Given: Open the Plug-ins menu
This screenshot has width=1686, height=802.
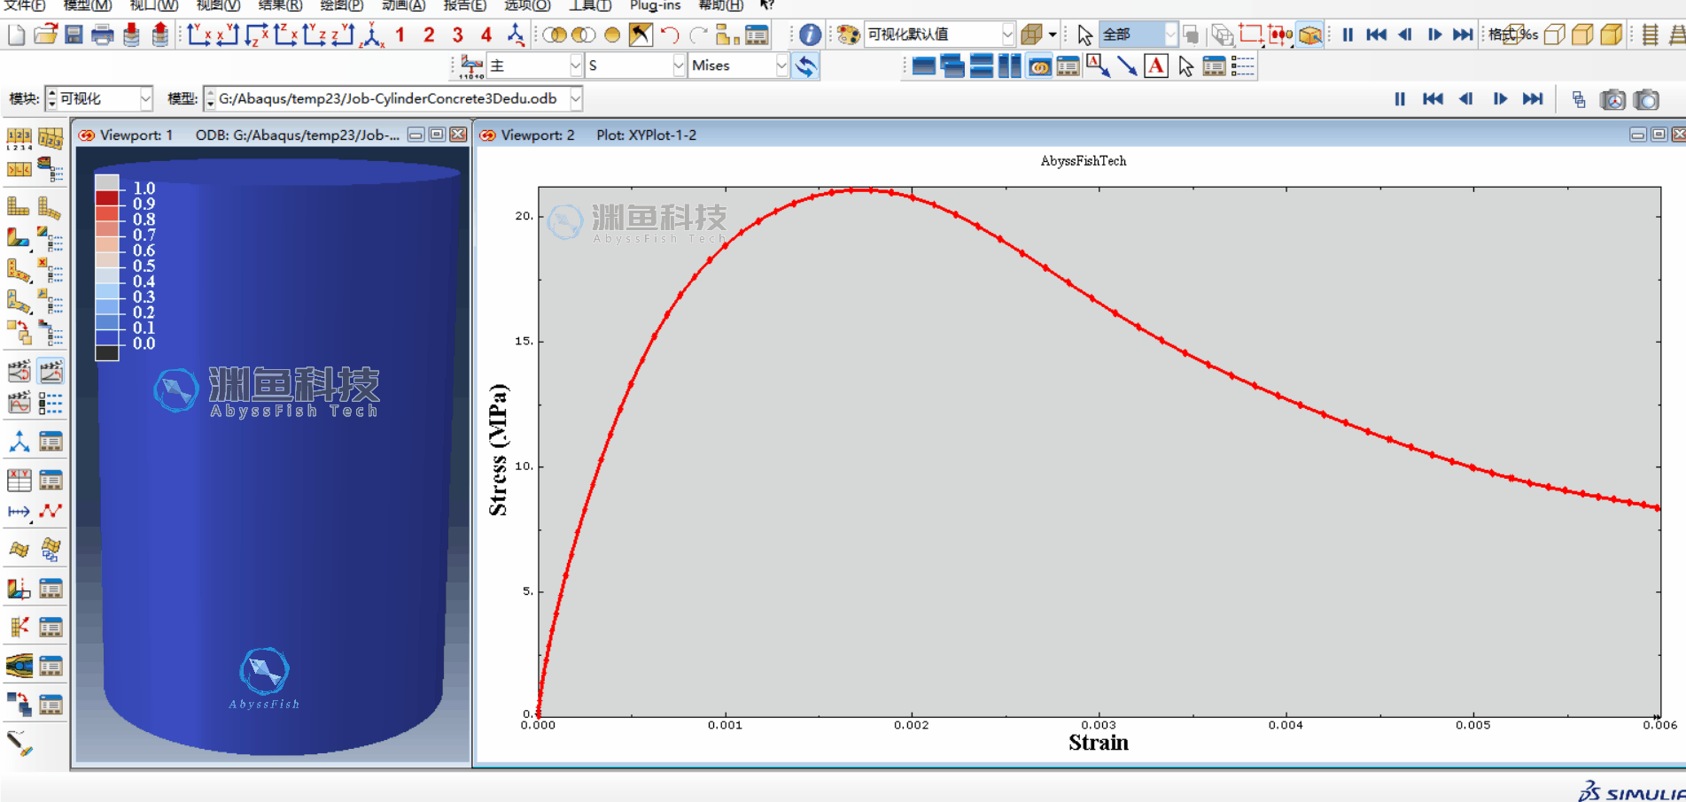Looking at the screenshot, I should coord(655,5).
